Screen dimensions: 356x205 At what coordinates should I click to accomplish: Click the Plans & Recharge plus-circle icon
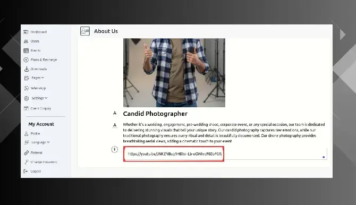(x=26, y=59)
